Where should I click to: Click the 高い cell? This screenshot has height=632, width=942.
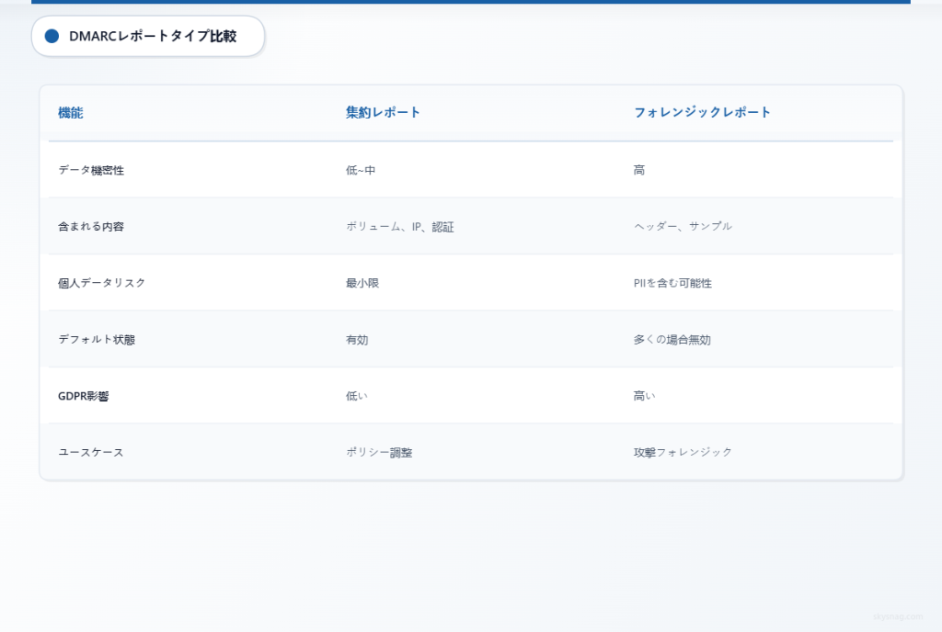tap(644, 395)
